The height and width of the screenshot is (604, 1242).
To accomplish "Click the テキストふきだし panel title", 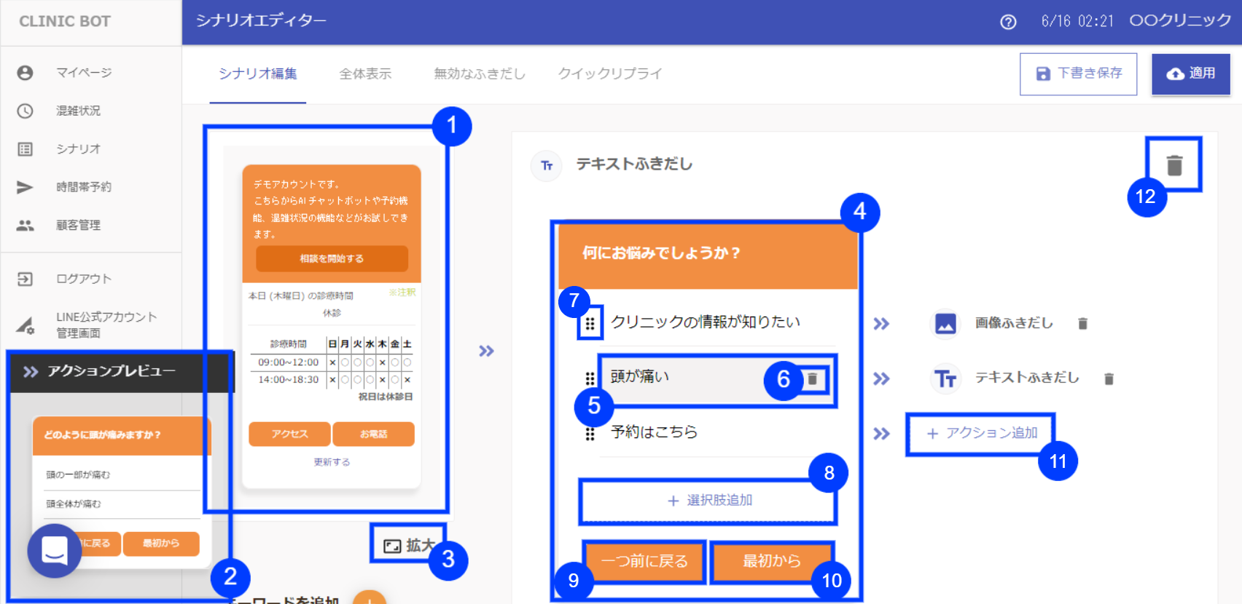I will [x=634, y=164].
